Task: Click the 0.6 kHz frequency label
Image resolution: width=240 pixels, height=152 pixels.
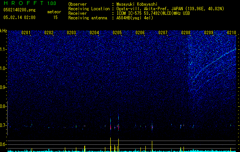Action: tap(3, 144)
